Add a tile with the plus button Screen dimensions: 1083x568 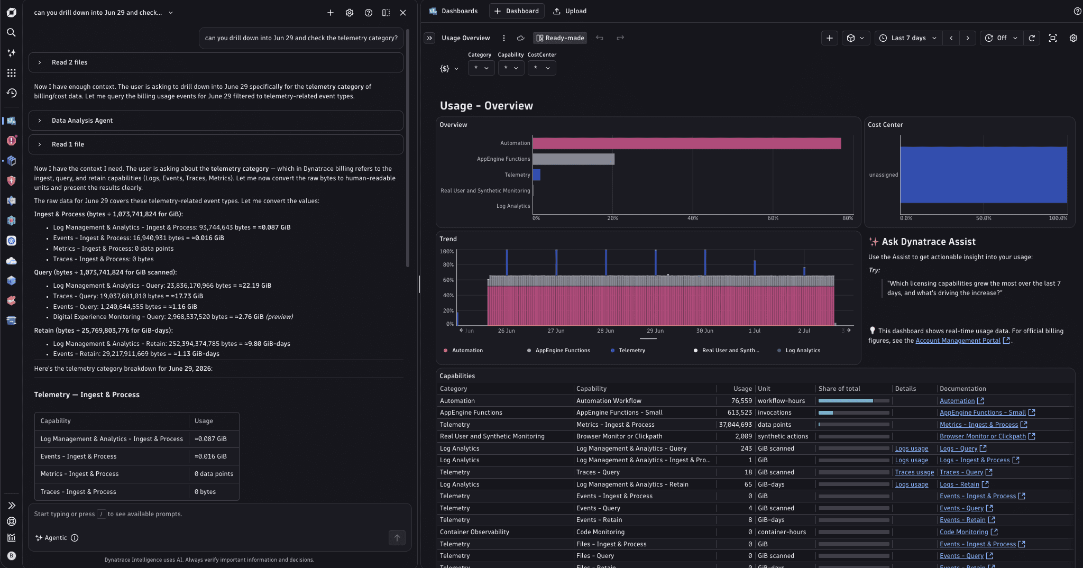point(830,38)
